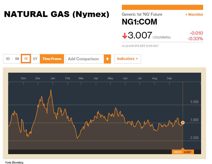This screenshot has width=212, height=164.
Task: Click the white circle marker on chart line
Action: 183,123
